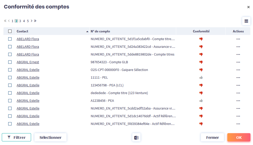
Task: Close the Conformité des comptes dialog
Action: pos(248,7)
